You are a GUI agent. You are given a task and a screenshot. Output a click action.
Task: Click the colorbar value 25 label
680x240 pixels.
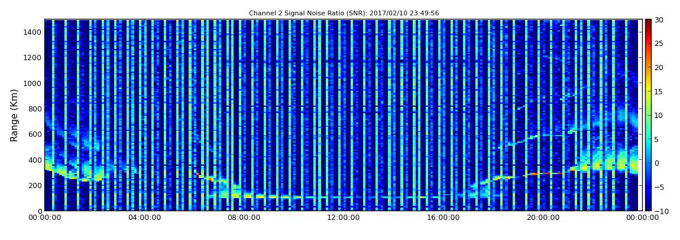tap(659, 44)
